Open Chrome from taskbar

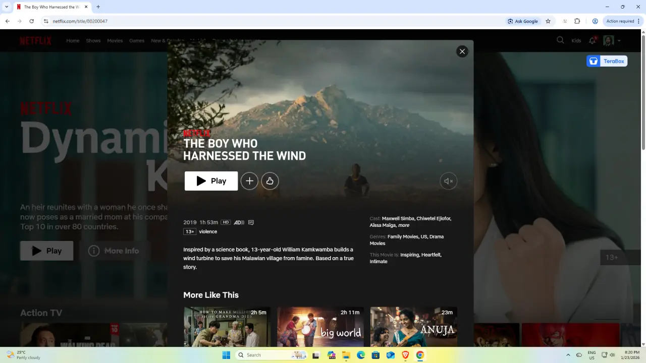419,355
